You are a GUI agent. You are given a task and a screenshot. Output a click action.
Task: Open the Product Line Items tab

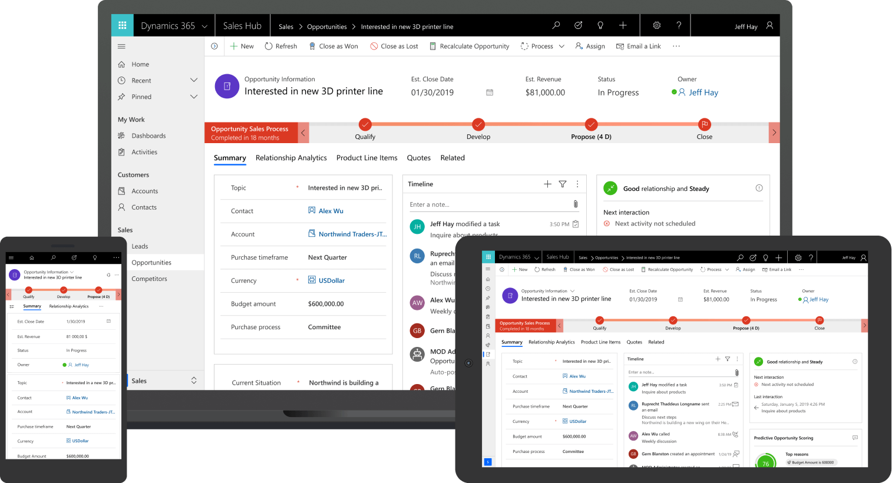pos(366,157)
